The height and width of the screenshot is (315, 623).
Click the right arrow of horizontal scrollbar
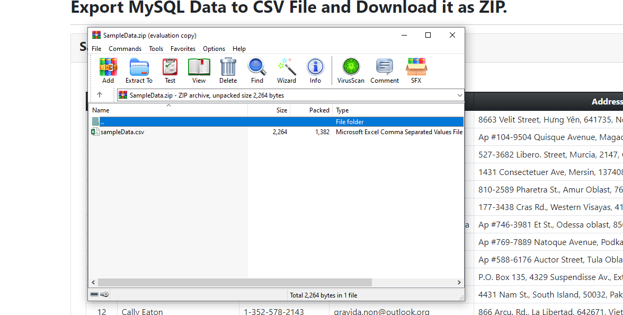click(x=459, y=282)
